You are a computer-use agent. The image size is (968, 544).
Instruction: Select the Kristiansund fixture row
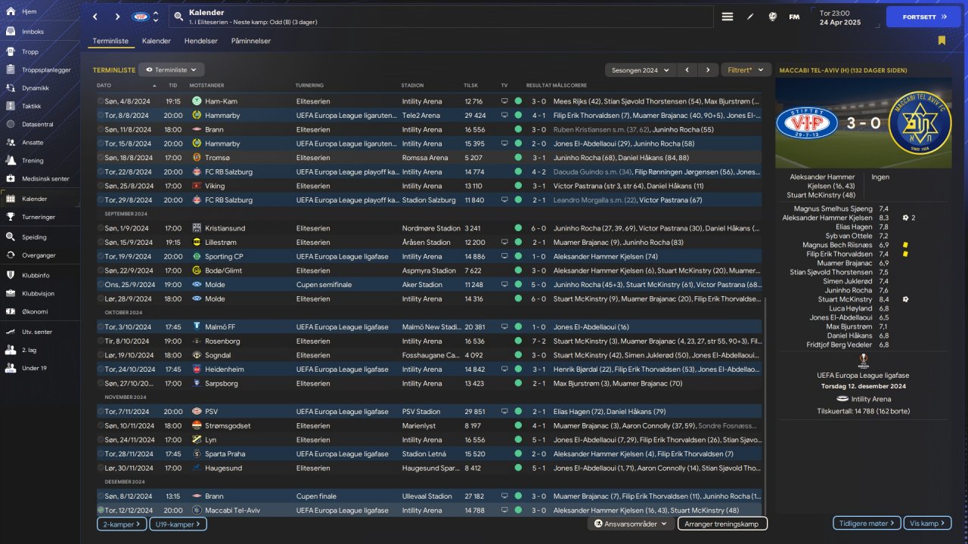pyautogui.click(x=430, y=228)
